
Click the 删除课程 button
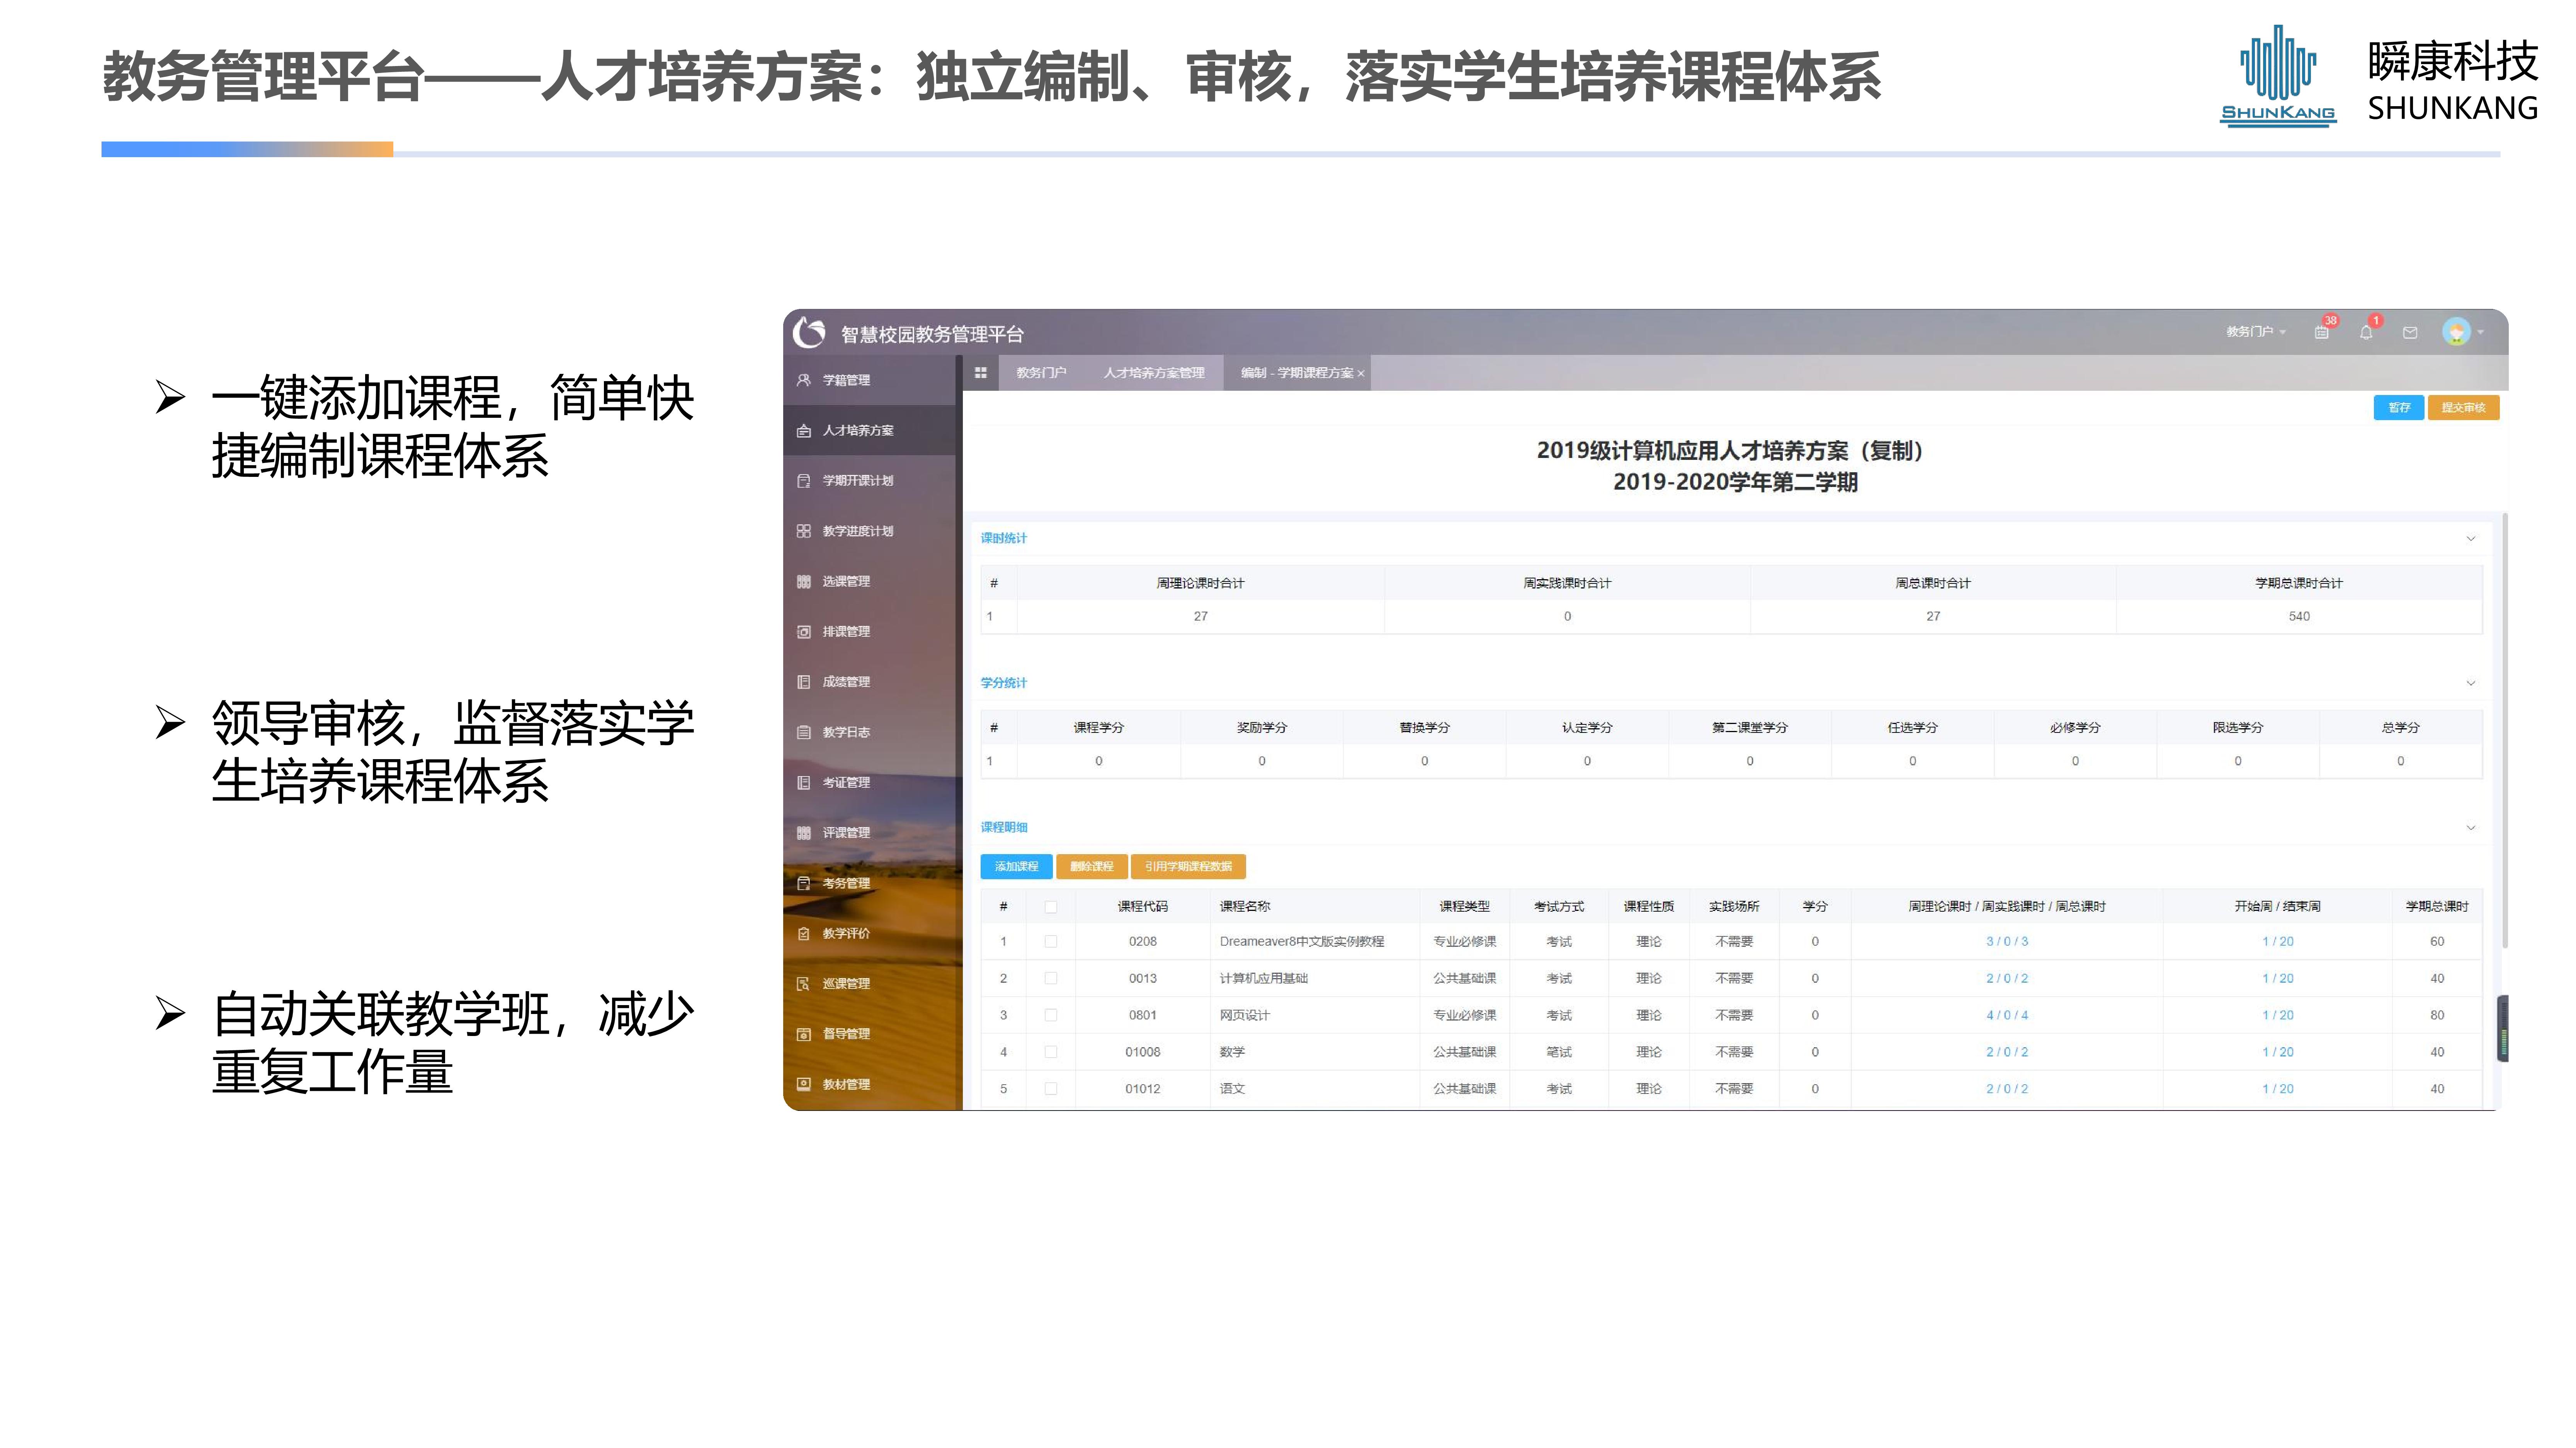1091,866
